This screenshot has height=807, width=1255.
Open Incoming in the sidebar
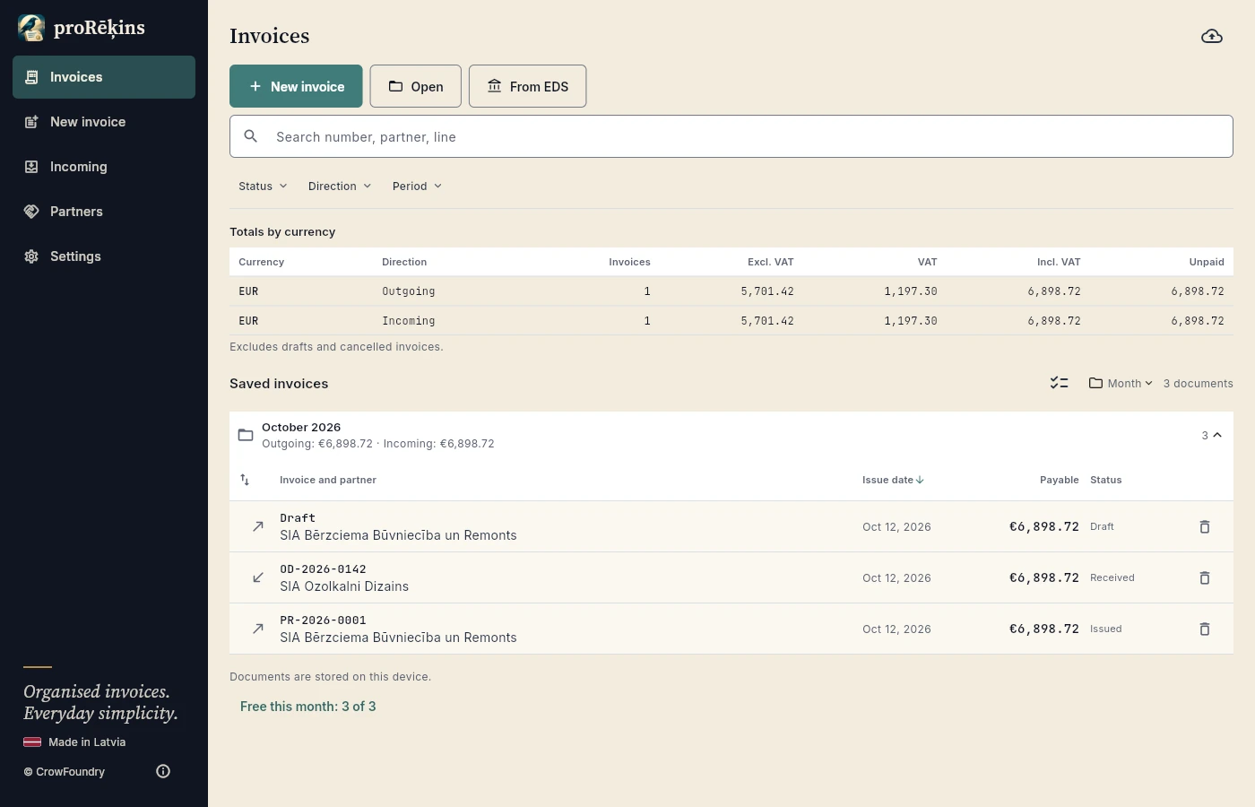pos(104,167)
